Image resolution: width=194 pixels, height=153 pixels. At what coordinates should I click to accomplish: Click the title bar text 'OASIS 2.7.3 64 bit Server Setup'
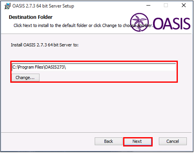(x=43, y=6)
